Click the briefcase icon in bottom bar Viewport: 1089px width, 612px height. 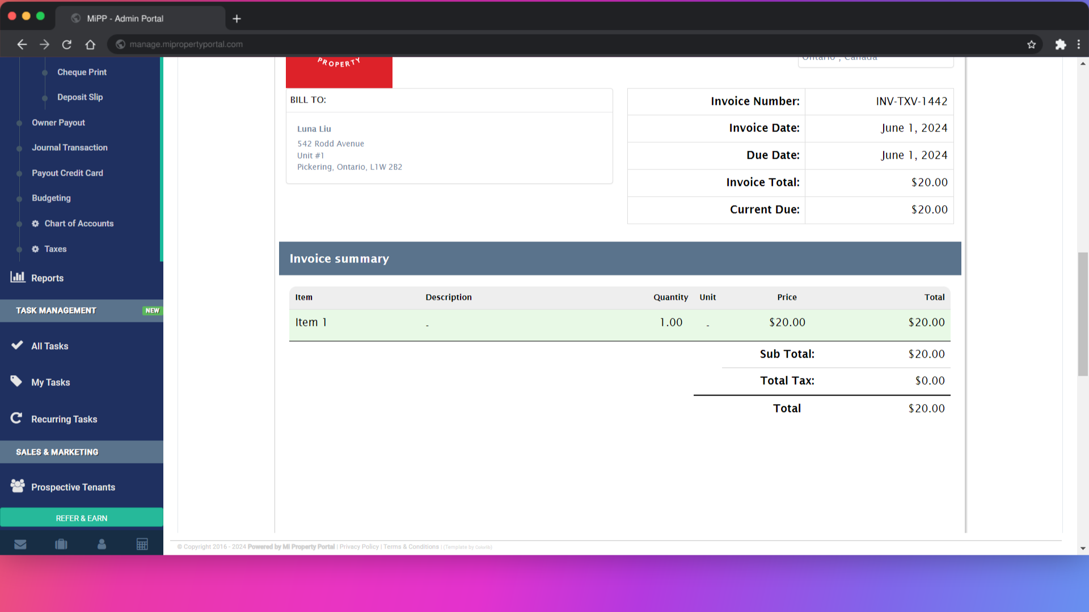point(61,543)
